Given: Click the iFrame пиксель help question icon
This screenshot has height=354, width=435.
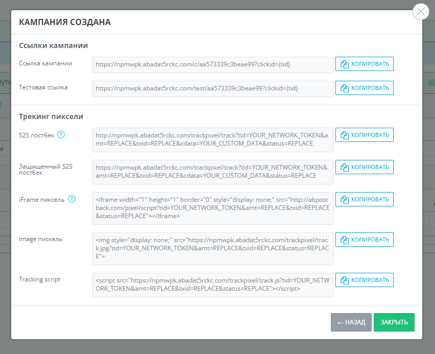Looking at the screenshot, I should tap(71, 199).
